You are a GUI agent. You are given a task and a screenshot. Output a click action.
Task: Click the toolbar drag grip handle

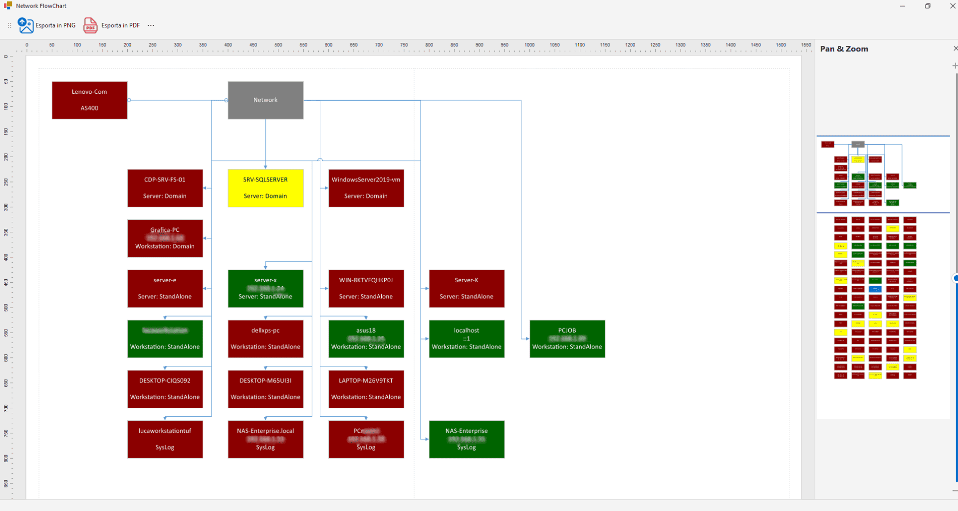(x=9, y=25)
